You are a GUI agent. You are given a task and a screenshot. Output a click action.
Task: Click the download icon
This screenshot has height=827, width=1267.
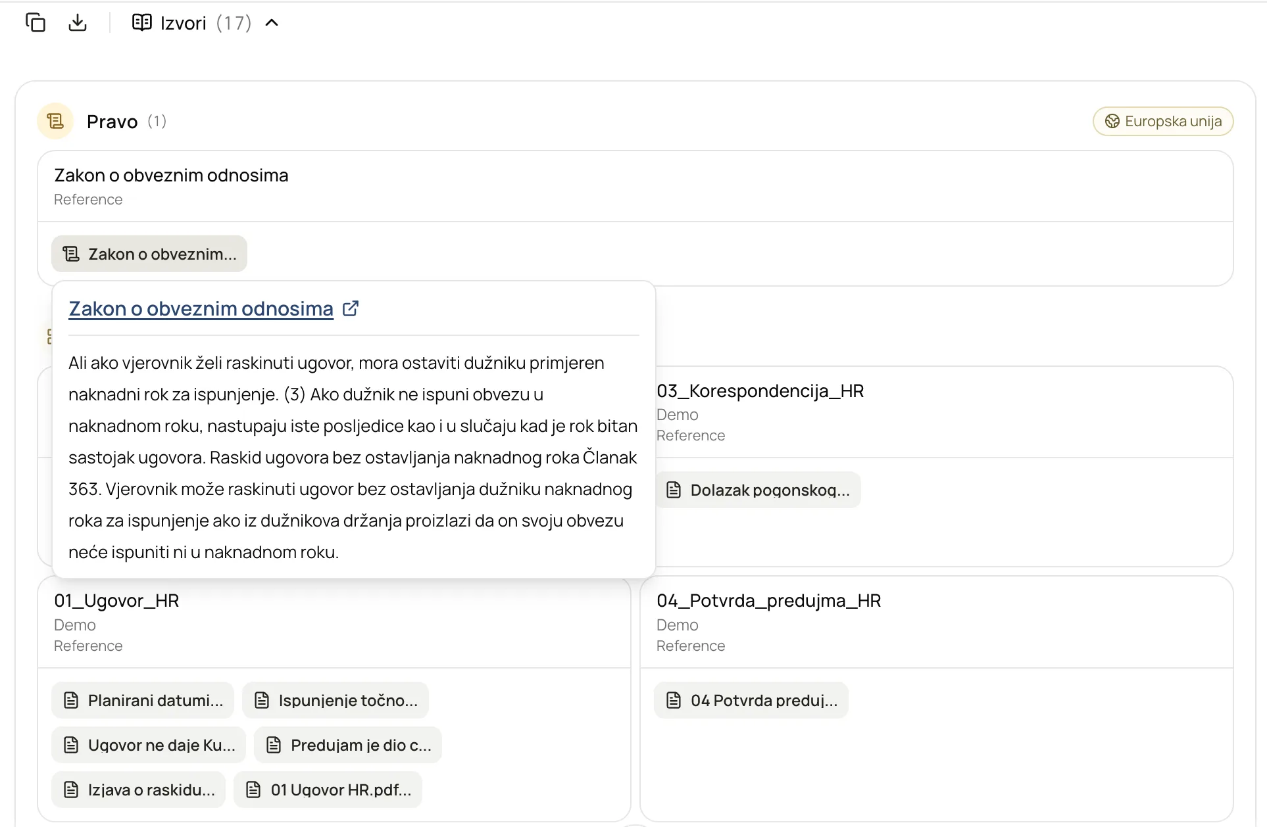[x=78, y=23]
